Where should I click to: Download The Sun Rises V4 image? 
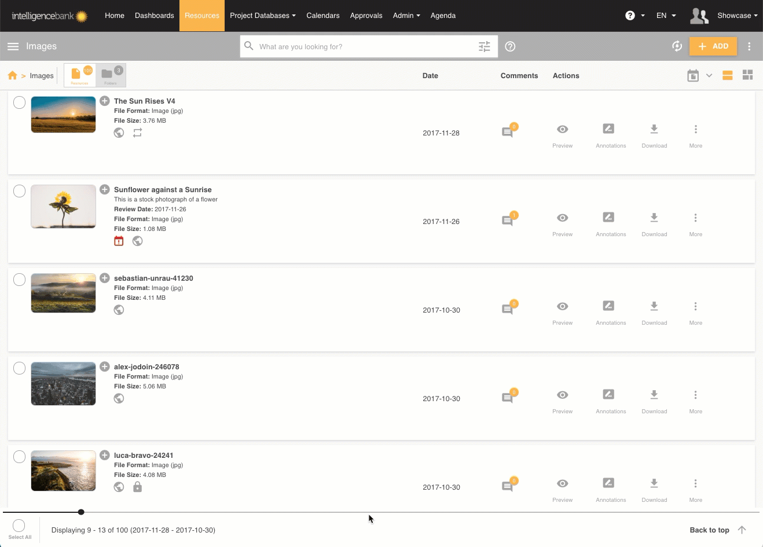pos(654,134)
